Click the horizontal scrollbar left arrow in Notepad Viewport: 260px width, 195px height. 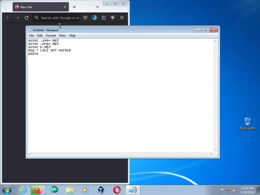pos(30,154)
